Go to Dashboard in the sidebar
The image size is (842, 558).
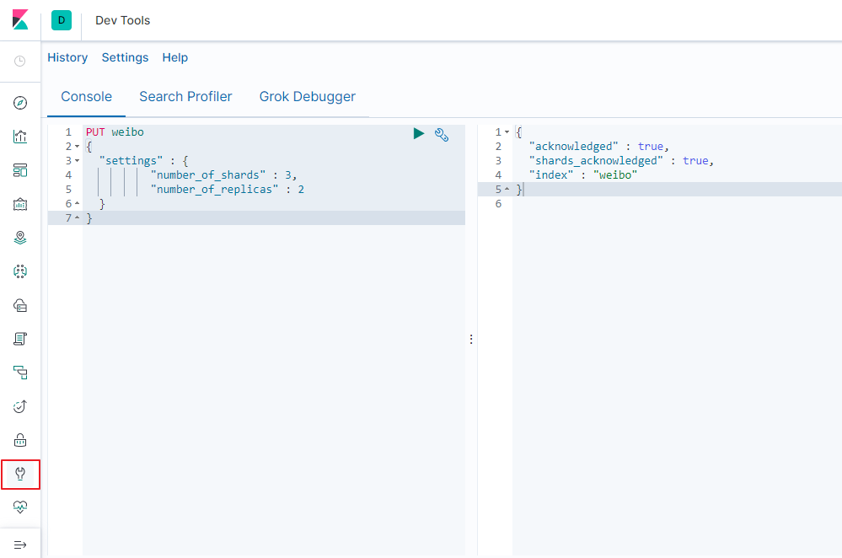(20, 170)
